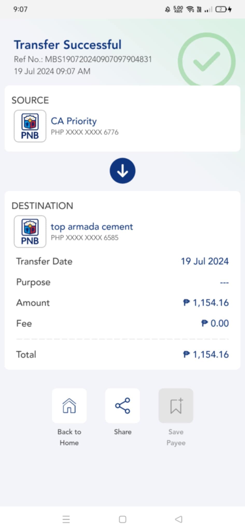Tap the Transfer Date value 19 Jul 2024

pyautogui.click(x=205, y=261)
